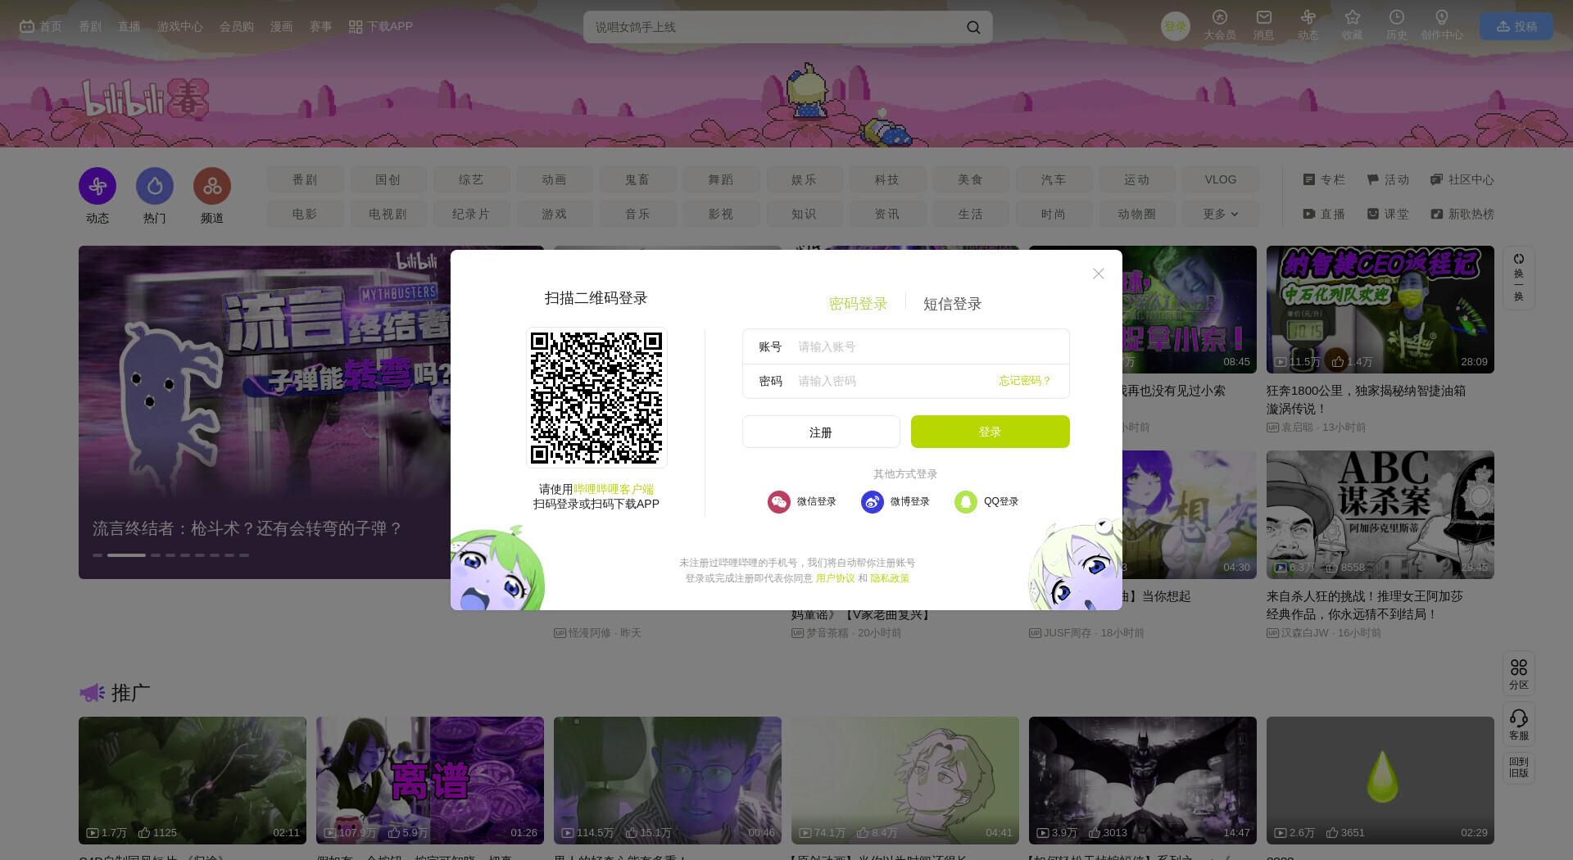Screen dimensions: 1573x860
Task: Click the 用户协议 link
Action: pos(835,578)
